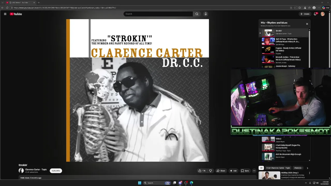Close the Rhythm and blues mix panel

click(x=307, y=24)
